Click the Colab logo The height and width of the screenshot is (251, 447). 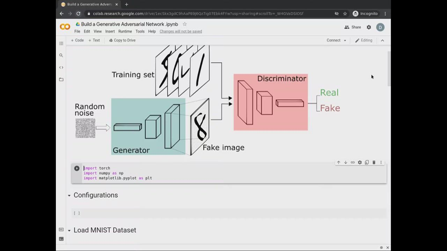coord(65,27)
